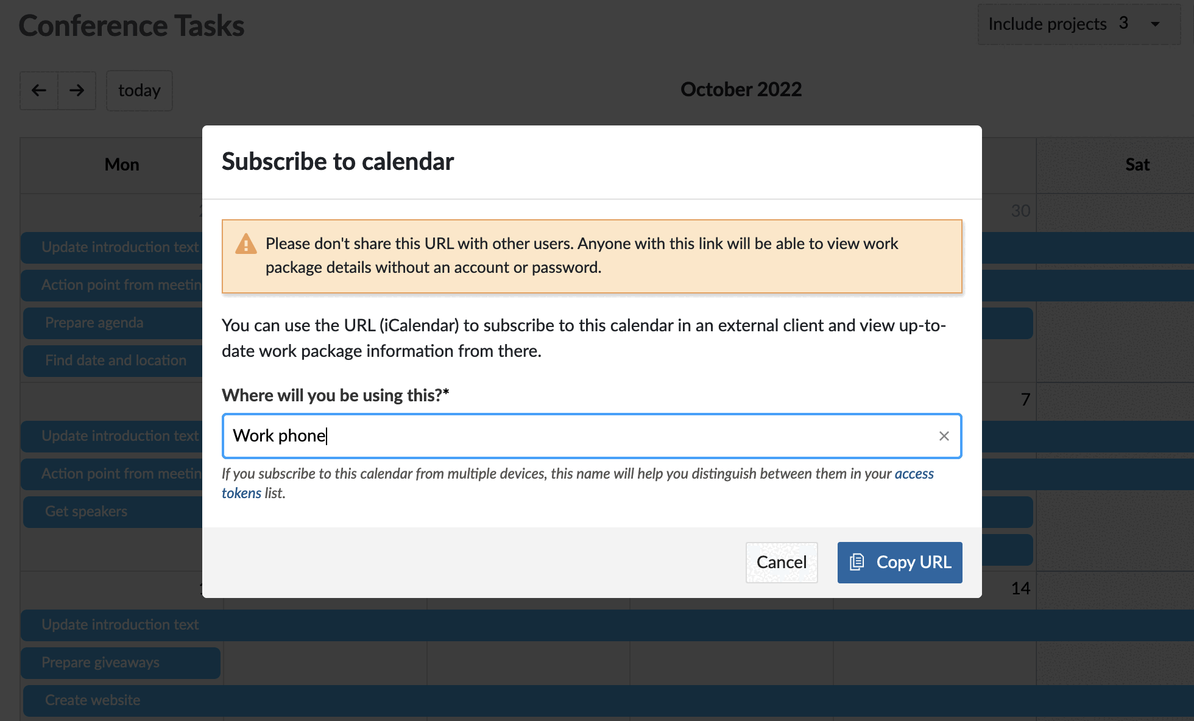Select the Mon column header

point(122,164)
